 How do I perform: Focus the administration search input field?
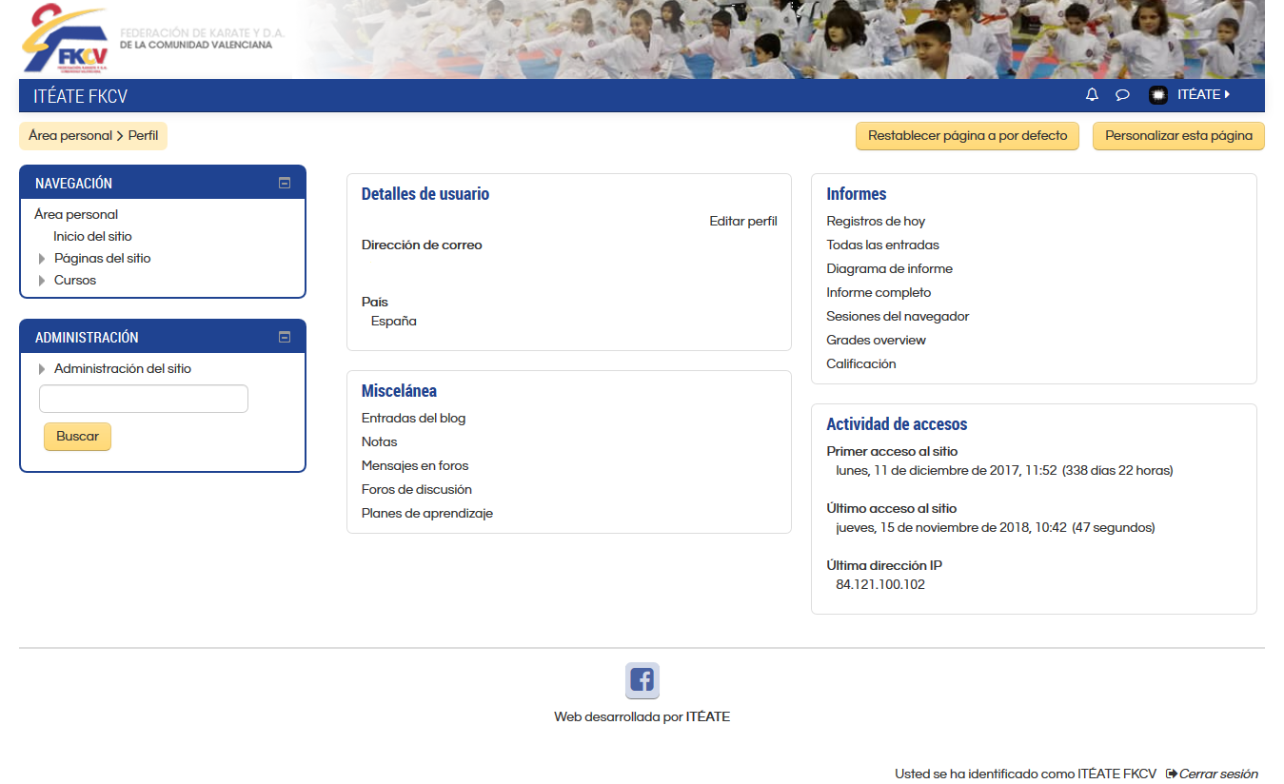point(144,399)
